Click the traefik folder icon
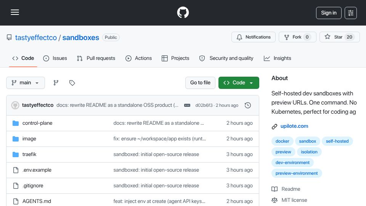Image resolution: width=366 pixels, height=206 pixels. click(16, 154)
